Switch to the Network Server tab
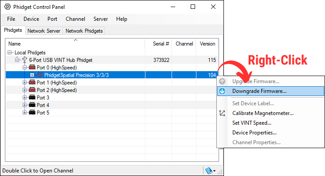The width and height of the screenshot is (325, 176). point(44,31)
